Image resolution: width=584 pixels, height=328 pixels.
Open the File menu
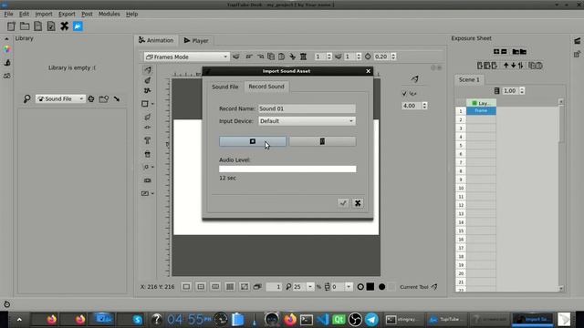coord(8,14)
